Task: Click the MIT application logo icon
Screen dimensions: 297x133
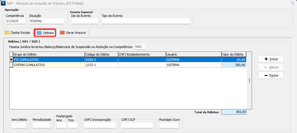Action: [x=3, y=3]
